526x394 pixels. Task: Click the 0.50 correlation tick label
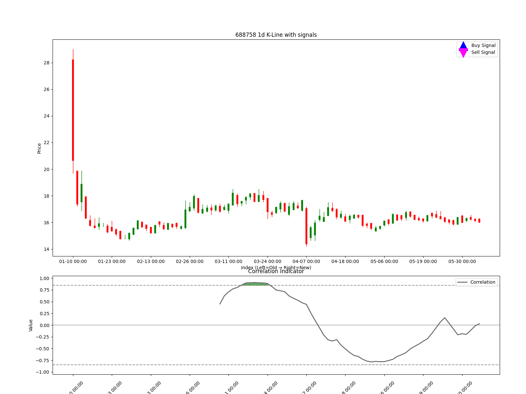point(44,302)
